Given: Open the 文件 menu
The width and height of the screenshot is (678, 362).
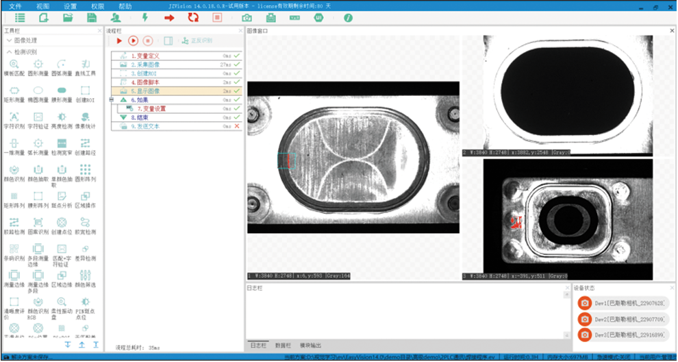Looking at the screenshot, I should click(15, 6).
